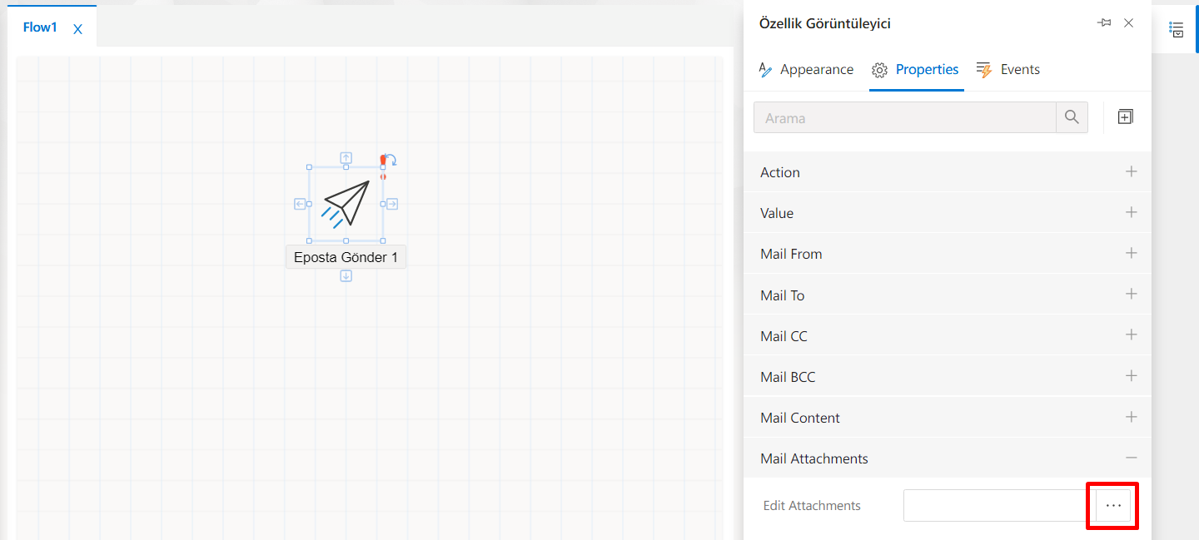This screenshot has height=540, width=1199.
Task: Click the Edit Attachments ellipsis button
Action: tap(1113, 505)
